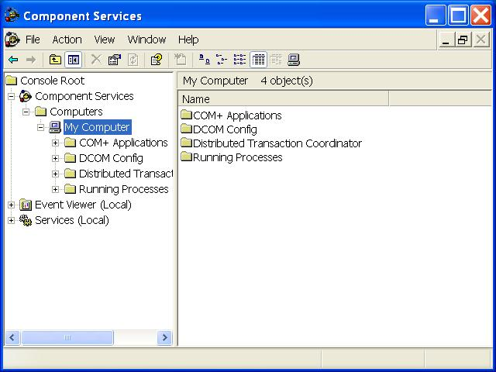The height and width of the screenshot is (372, 496).
Task: Click the Component Services node icon
Action: (x=26, y=96)
